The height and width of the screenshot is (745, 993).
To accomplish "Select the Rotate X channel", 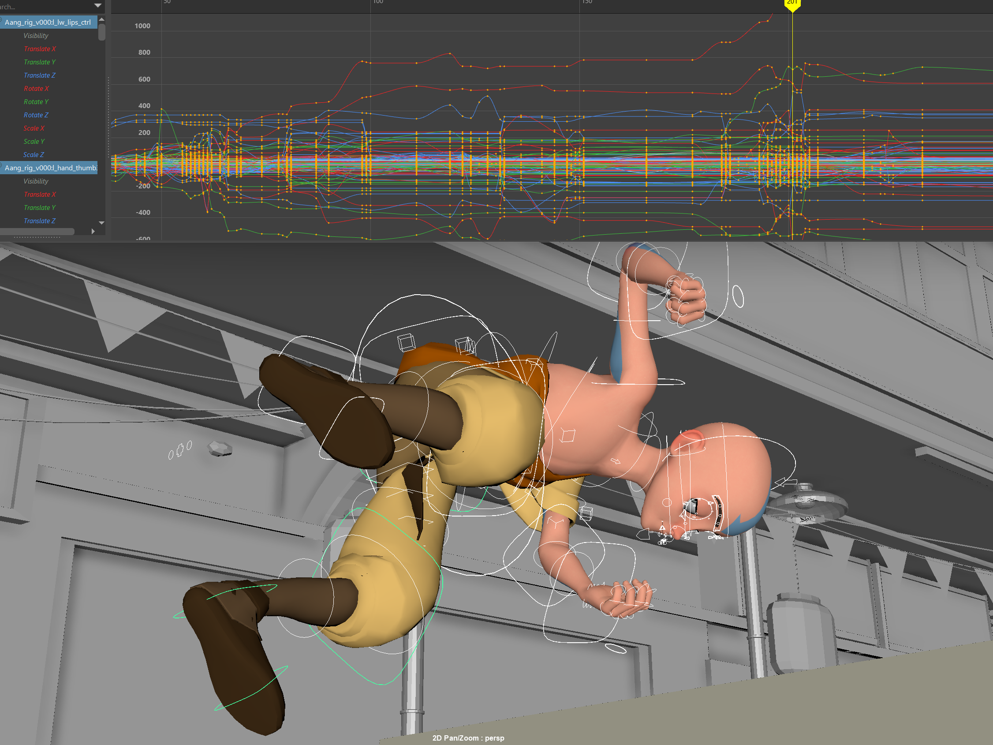I will [36, 89].
